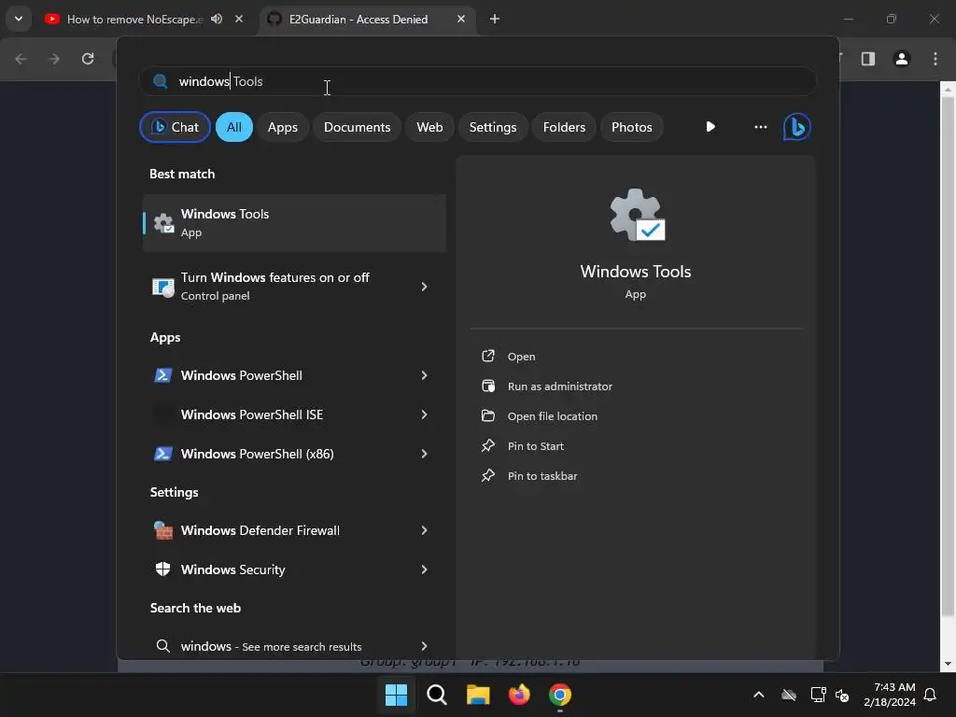Click the OneDrive cloud tray icon
956x717 pixels.
(x=789, y=695)
